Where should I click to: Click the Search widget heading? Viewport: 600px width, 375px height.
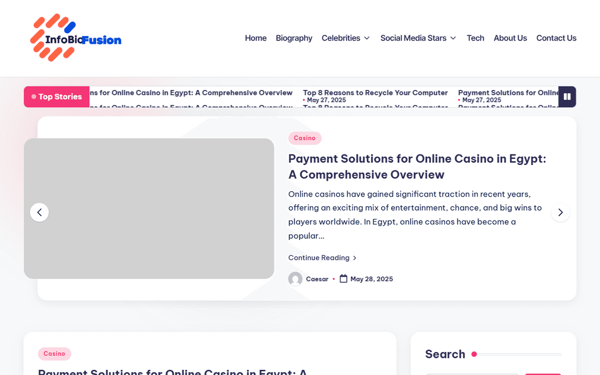click(445, 354)
